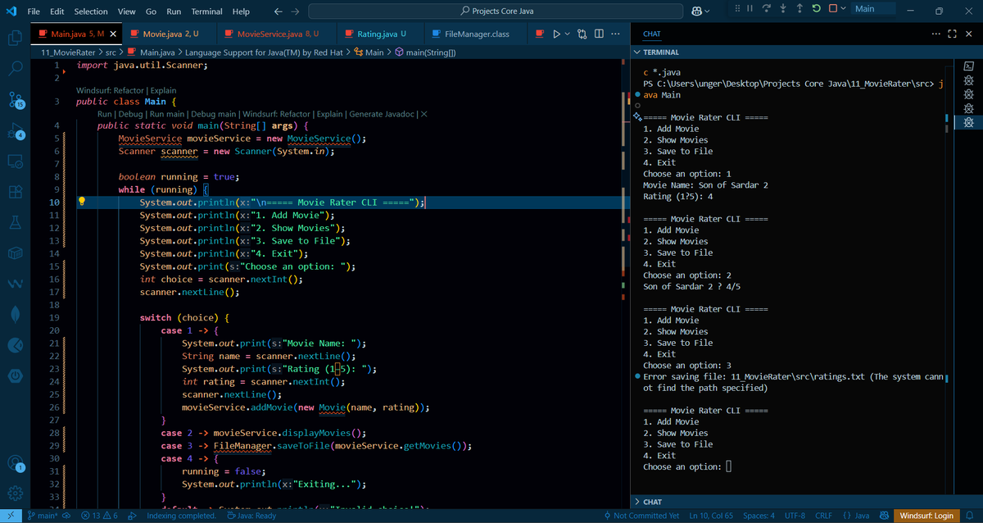Change the UTF-8 file encoding
This screenshot has height=523, width=983.
point(795,516)
